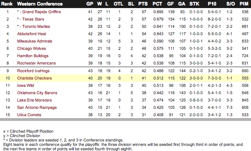
Task: Open the Oklahoma City Barons link
Action: tap(37, 93)
